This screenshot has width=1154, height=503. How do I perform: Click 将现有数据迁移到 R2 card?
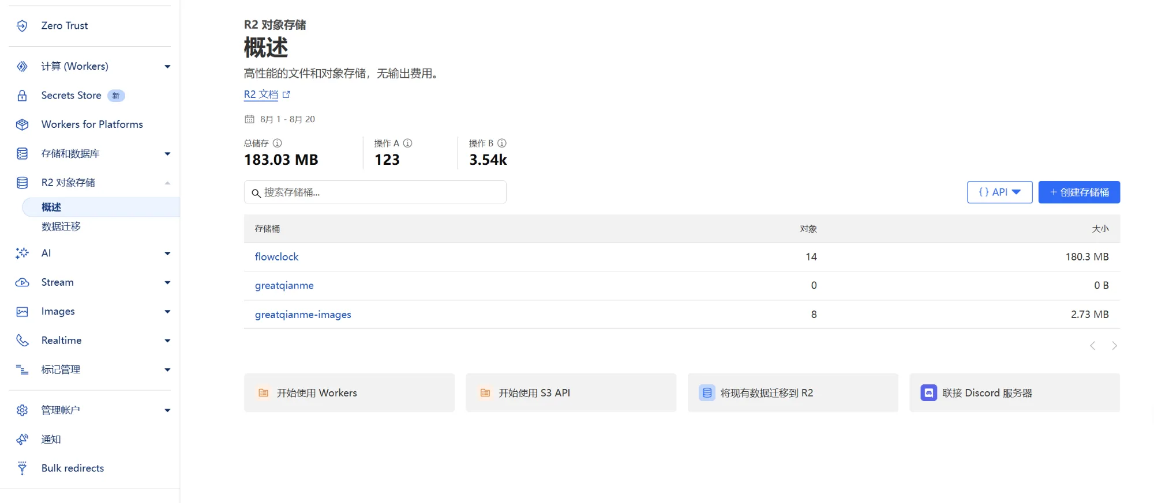[793, 393]
